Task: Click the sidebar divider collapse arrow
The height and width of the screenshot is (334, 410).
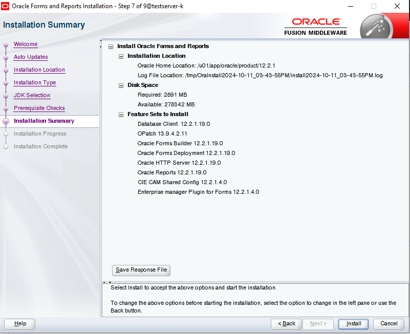Action: pyautogui.click(x=101, y=44)
